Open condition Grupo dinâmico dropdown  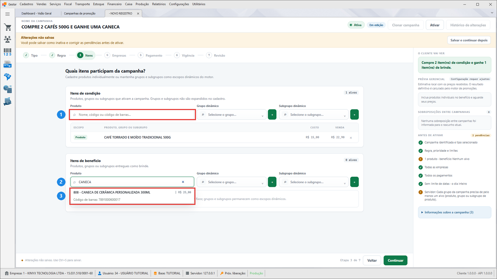click(x=232, y=115)
